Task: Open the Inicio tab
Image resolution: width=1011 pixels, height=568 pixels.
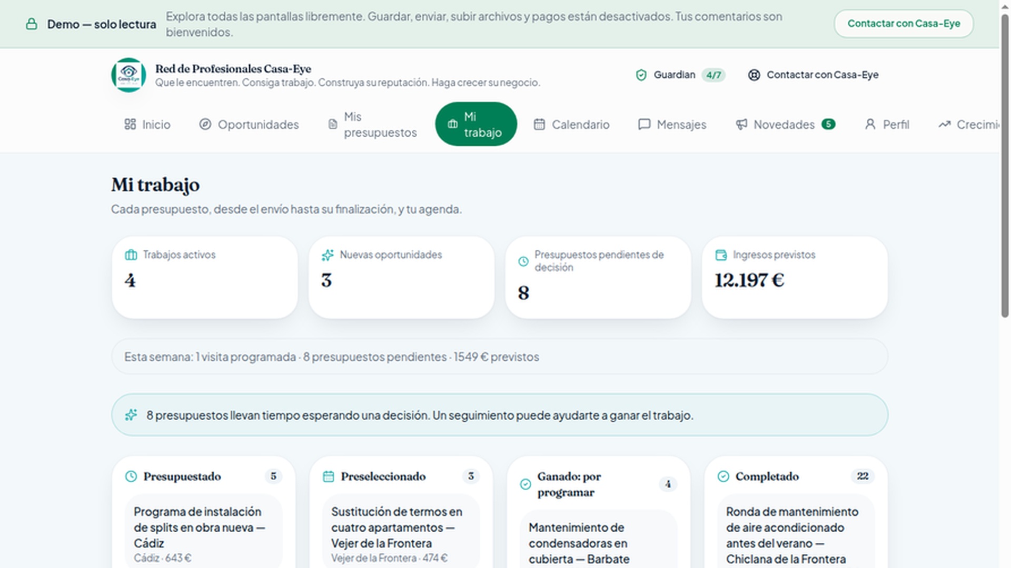Action: 147,124
